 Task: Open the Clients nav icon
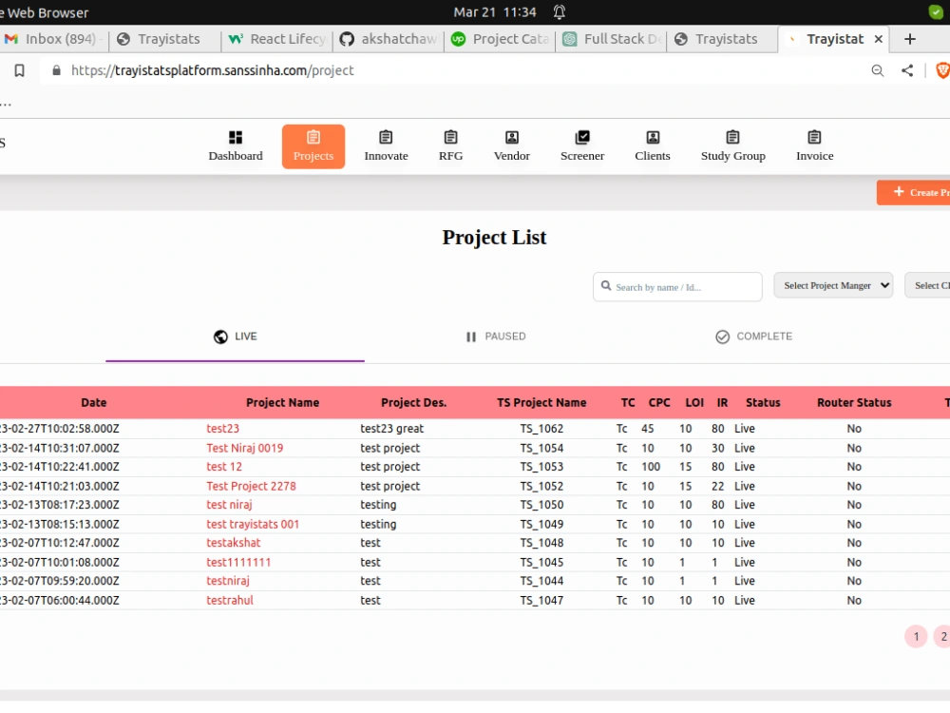coord(653,138)
